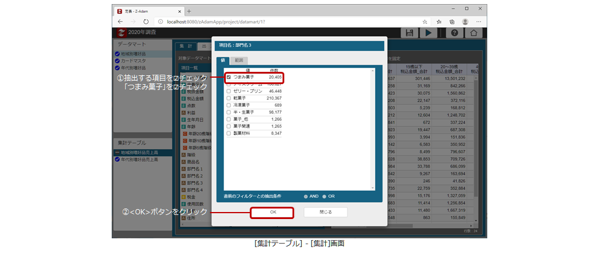Switch to the 値 tab in dialog
This screenshot has width=599, height=257.
[x=222, y=60]
